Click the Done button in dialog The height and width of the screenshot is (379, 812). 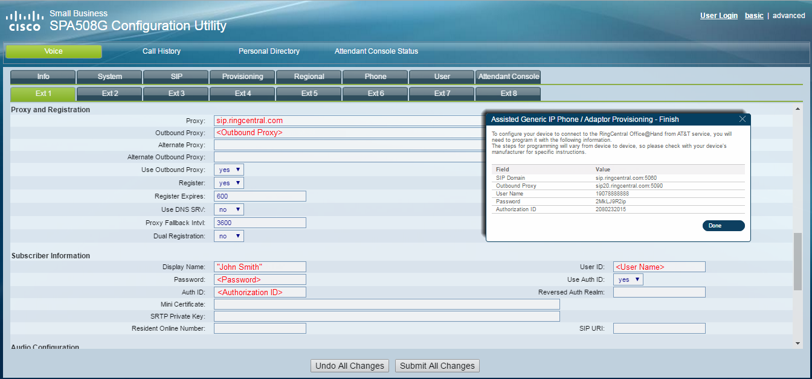(x=723, y=226)
